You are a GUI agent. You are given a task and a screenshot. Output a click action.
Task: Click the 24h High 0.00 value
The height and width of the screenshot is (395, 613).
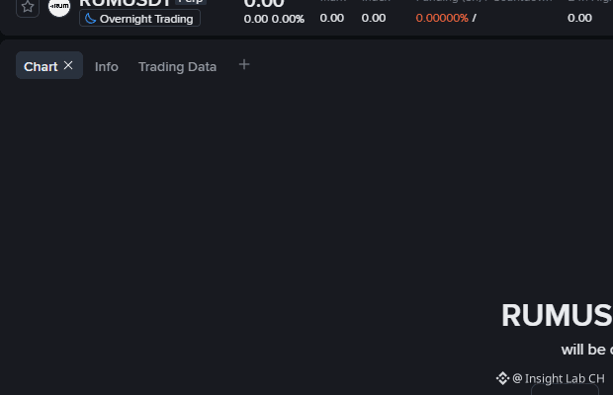[x=579, y=18]
